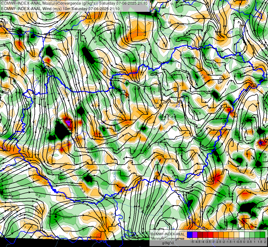Click the blue legend swatch below -5
Viewport: 268px width, 247px height.
(x=190, y=235)
